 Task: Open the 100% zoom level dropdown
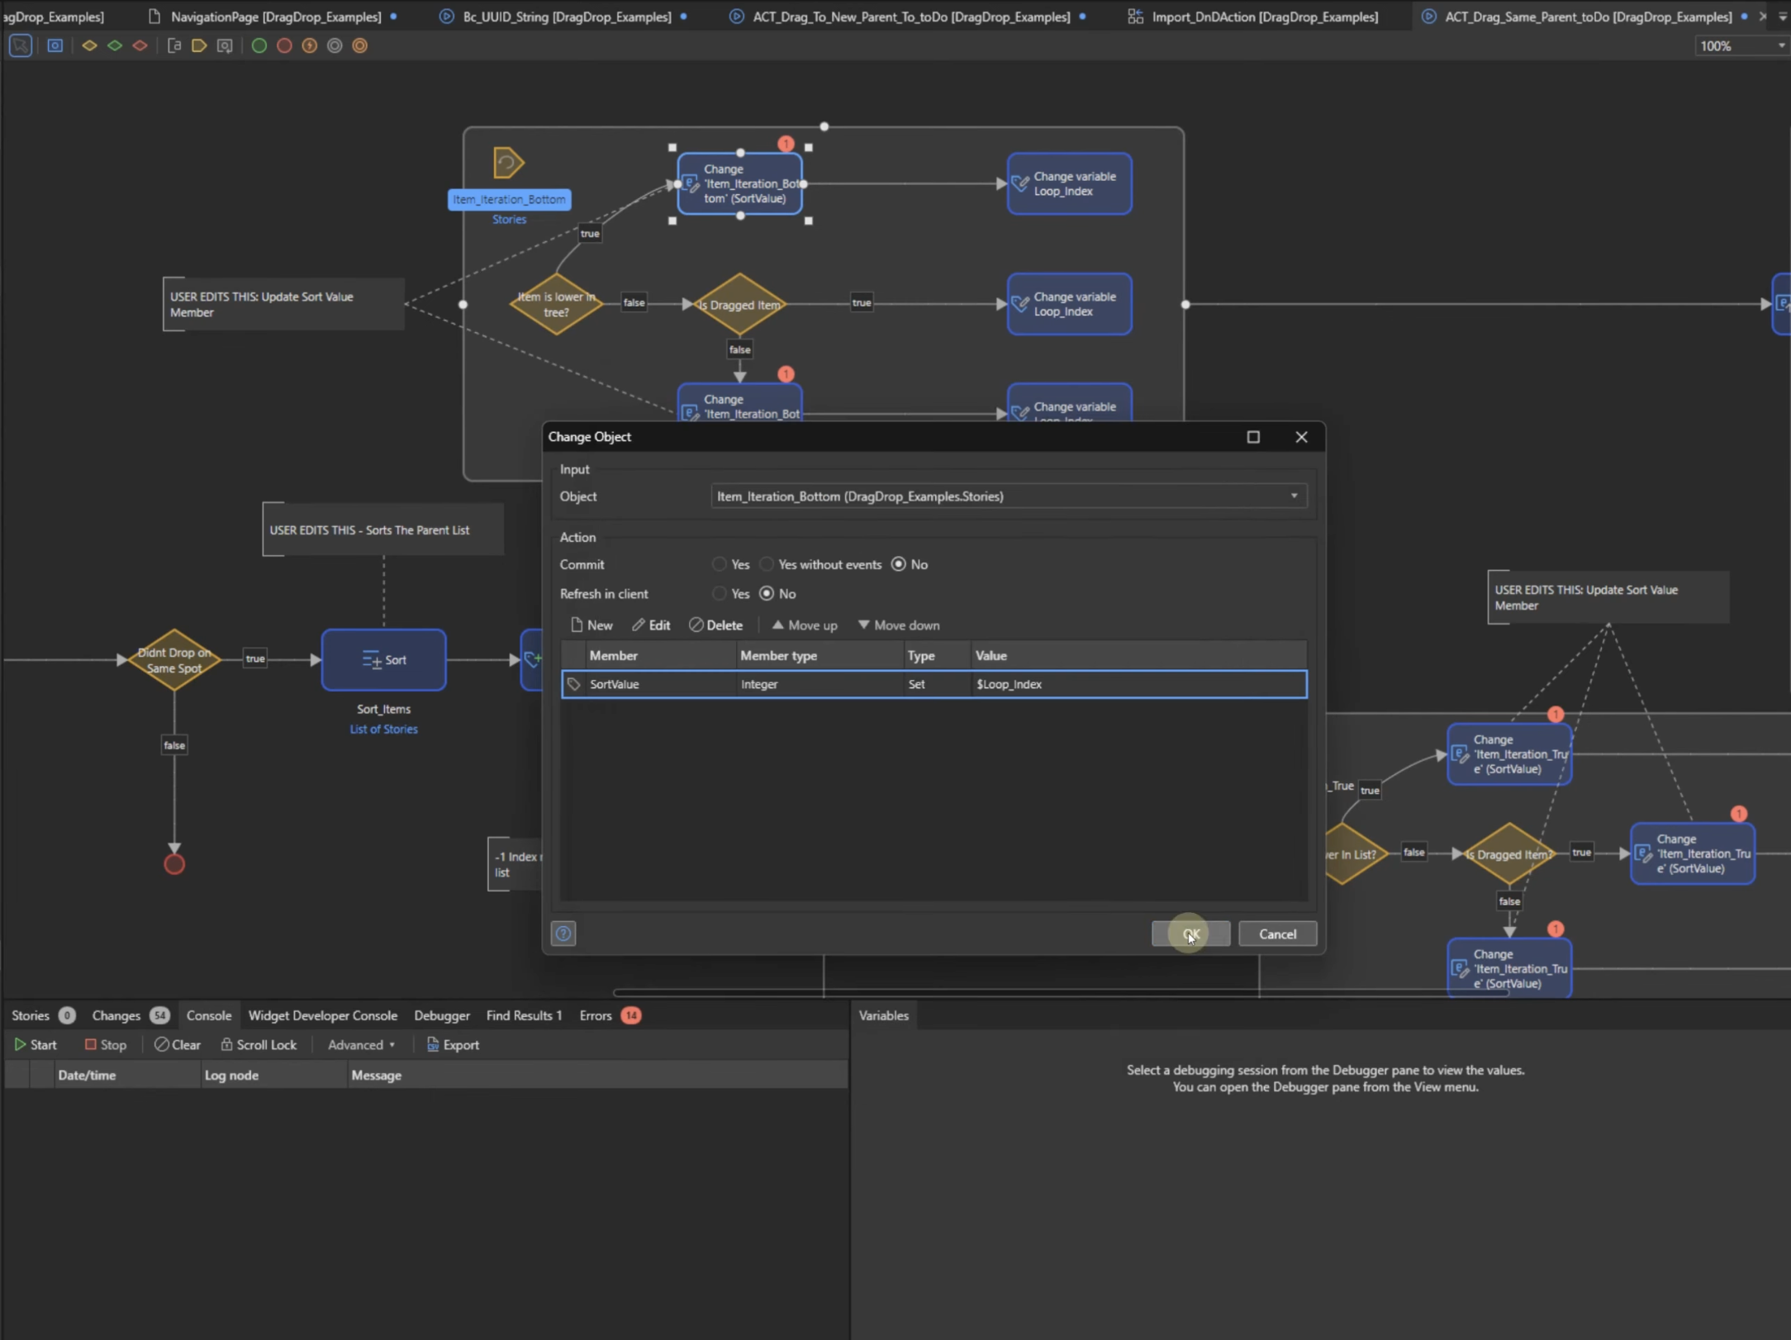pos(1781,45)
